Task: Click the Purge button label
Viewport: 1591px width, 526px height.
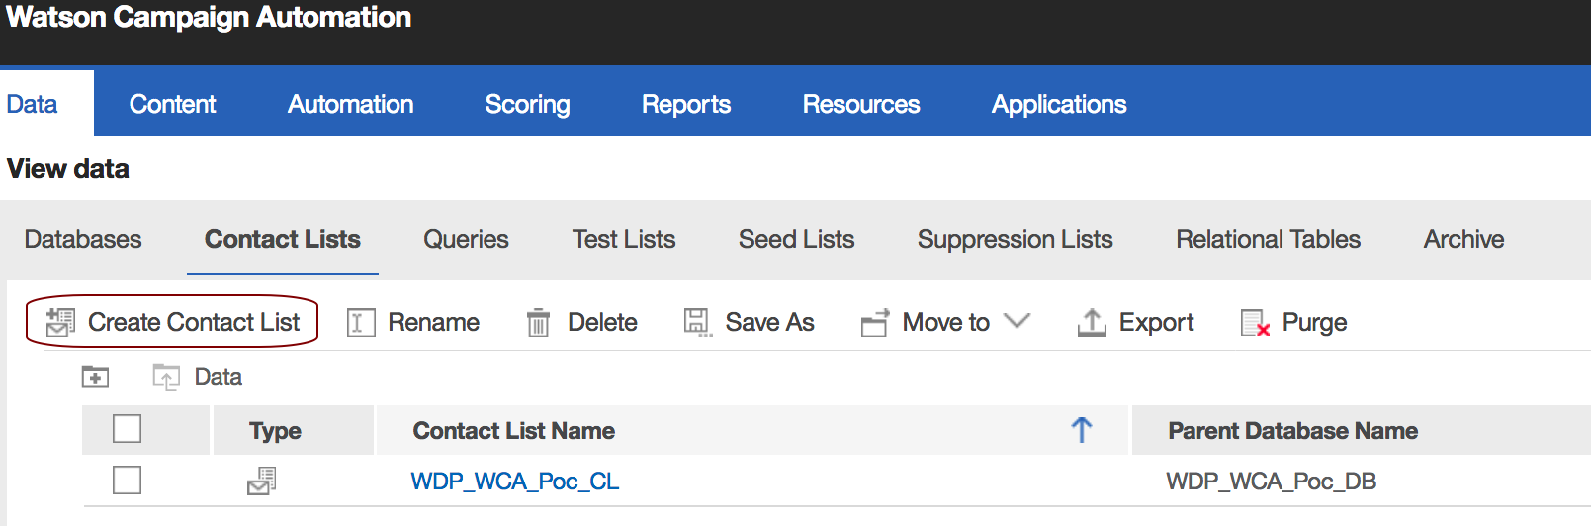Action: click(x=1314, y=322)
